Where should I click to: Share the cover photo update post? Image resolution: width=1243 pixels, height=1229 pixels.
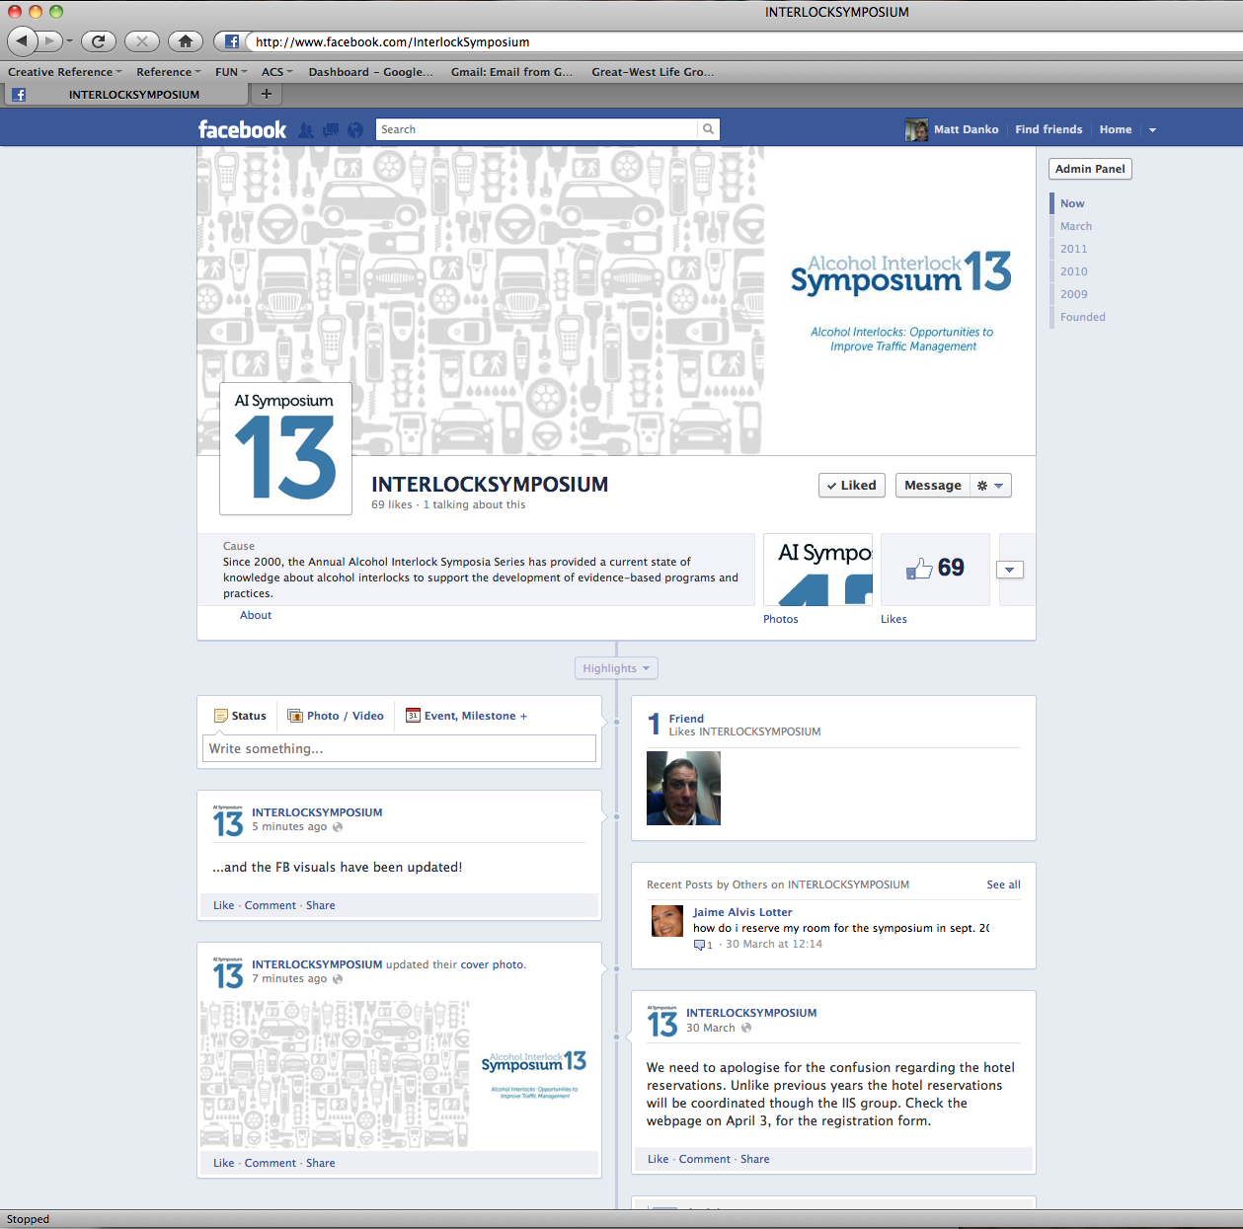[321, 1163]
